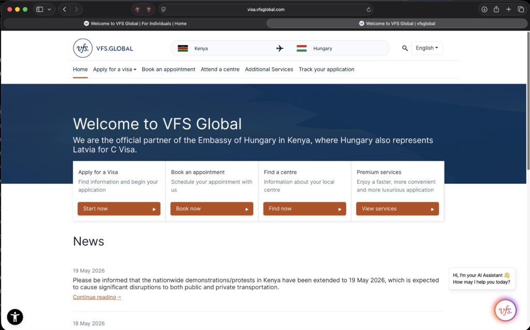This screenshot has height=330, width=530.
Task: Open the English language dropdown
Action: (x=426, y=48)
